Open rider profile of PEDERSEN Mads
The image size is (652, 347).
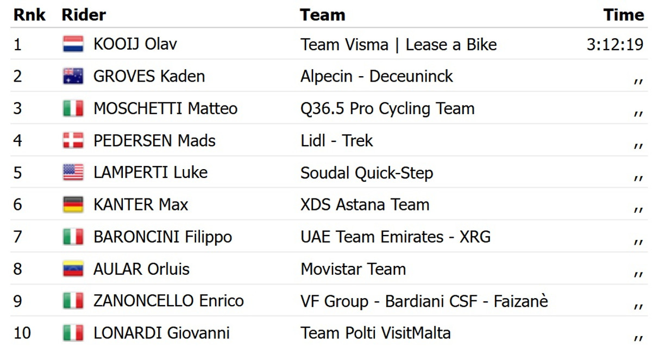pyautogui.click(x=154, y=140)
